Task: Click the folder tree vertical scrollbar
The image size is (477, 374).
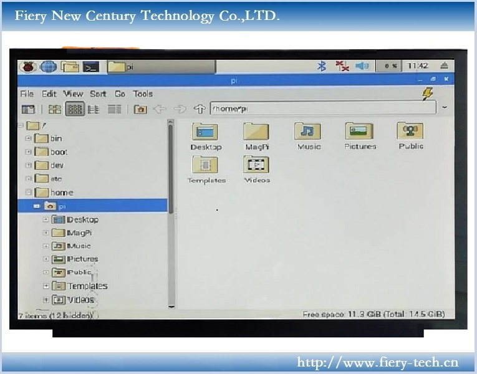Action: [x=171, y=213]
